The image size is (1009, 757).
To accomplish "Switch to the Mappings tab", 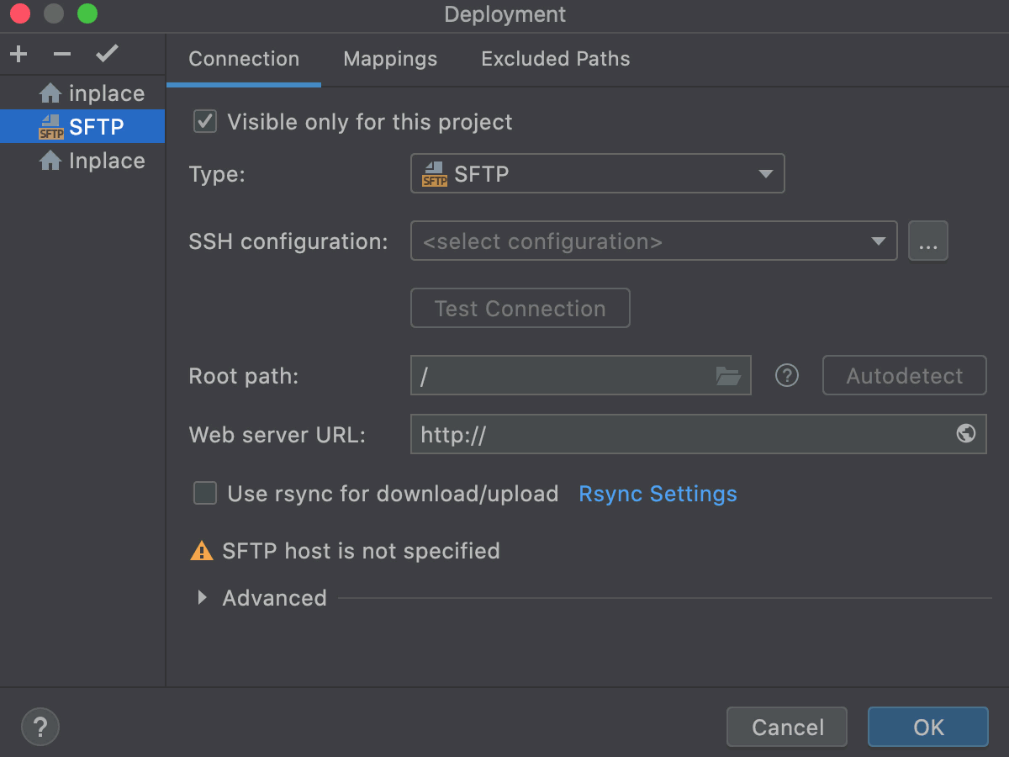I will point(389,59).
